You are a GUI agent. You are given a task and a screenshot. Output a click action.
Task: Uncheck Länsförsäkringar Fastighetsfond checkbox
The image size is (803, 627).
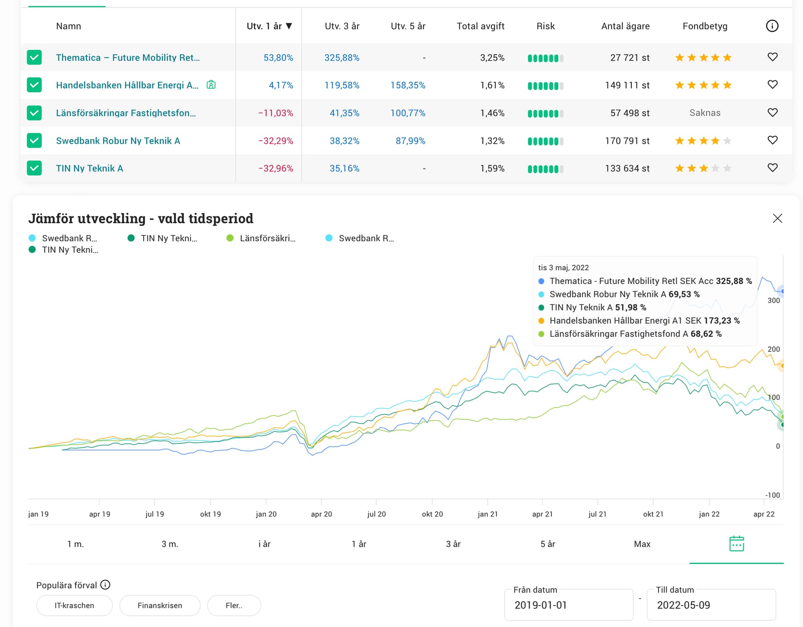34,113
